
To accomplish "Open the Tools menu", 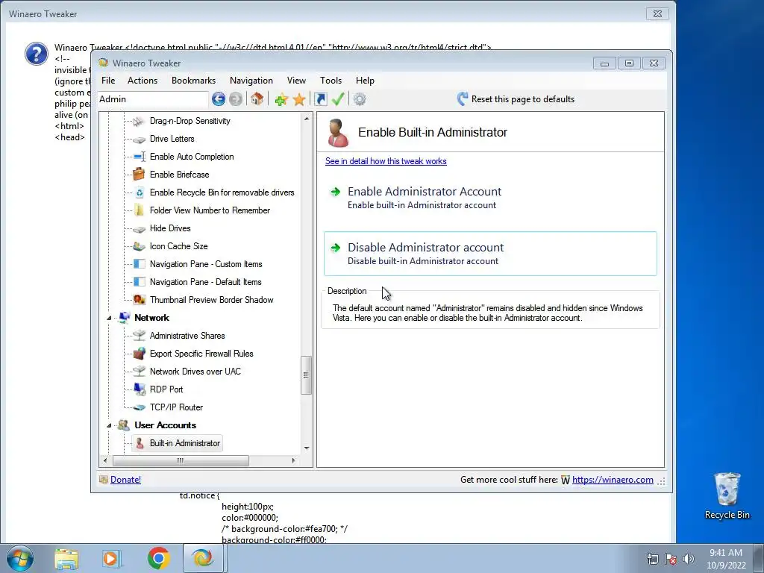I will click(331, 81).
